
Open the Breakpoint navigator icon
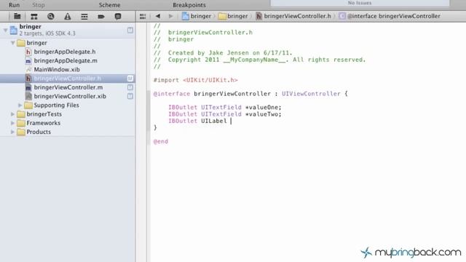[101, 16]
